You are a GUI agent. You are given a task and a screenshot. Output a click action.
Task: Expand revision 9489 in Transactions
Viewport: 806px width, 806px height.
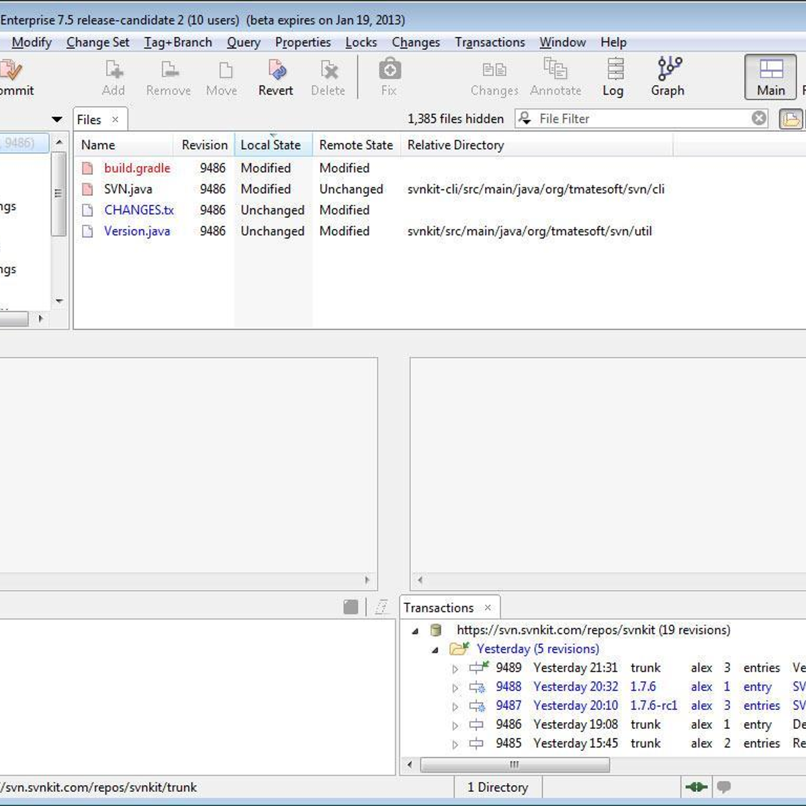click(x=455, y=668)
